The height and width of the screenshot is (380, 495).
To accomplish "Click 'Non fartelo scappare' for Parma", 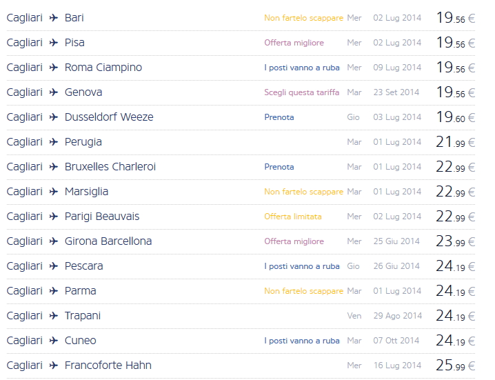I will coord(303,291).
